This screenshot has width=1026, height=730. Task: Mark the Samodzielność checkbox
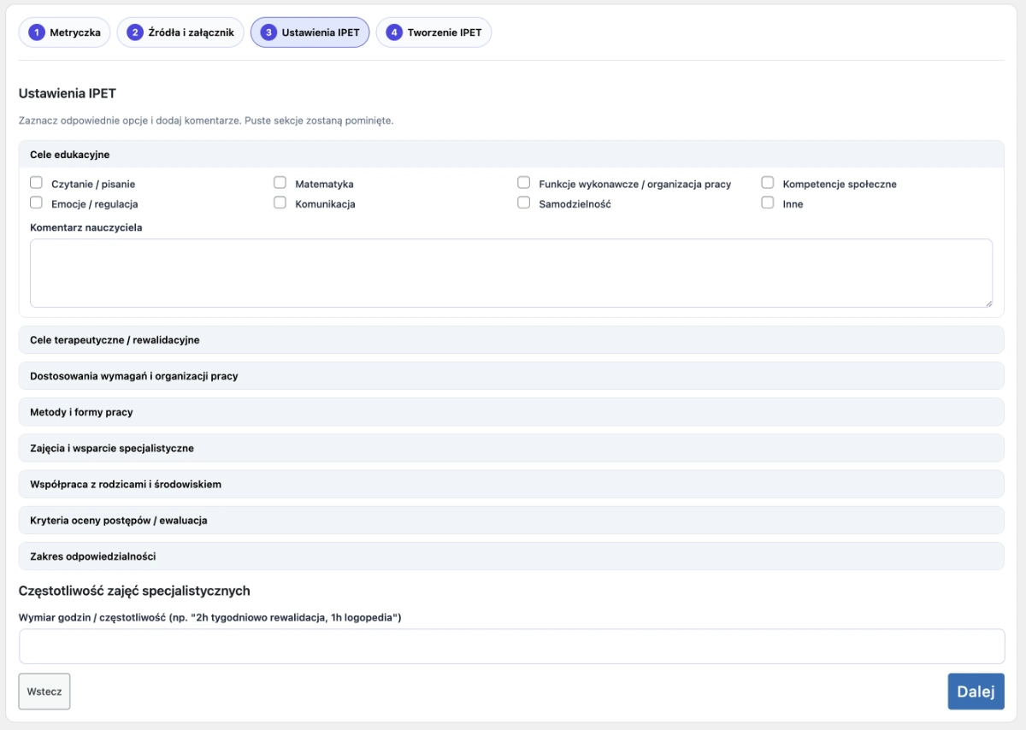523,203
